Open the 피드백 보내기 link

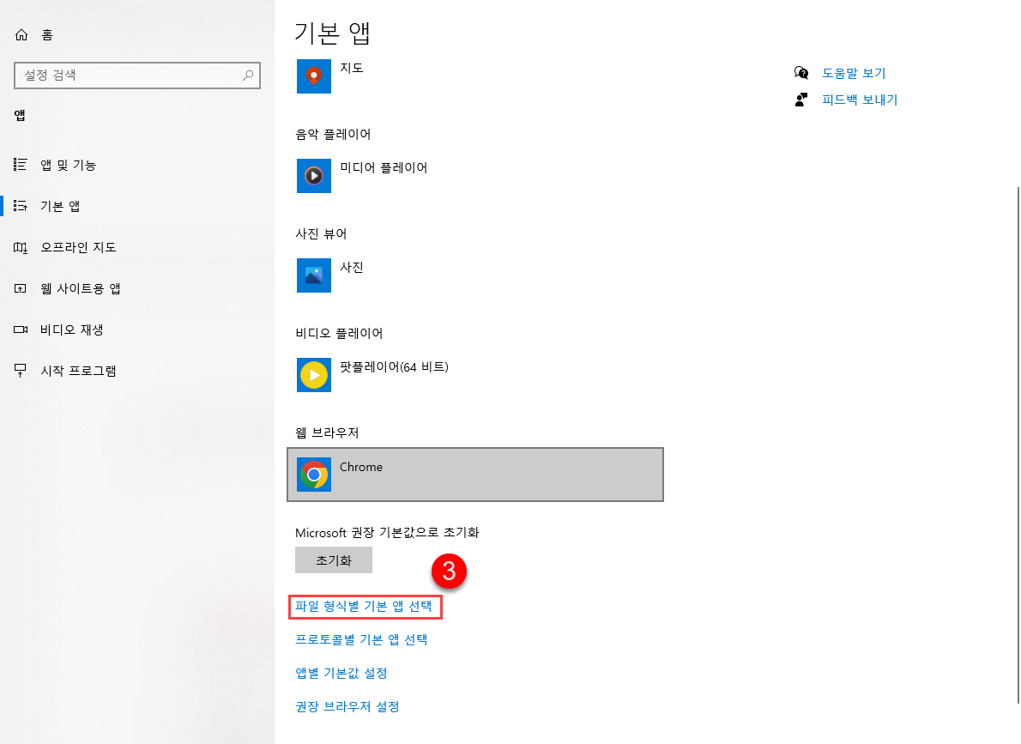860,100
